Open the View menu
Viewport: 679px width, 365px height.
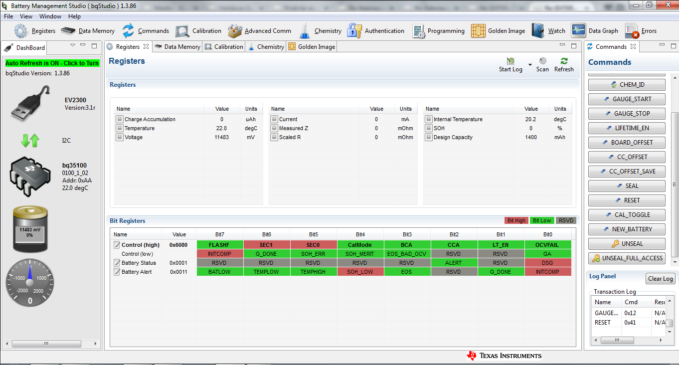coord(26,16)
